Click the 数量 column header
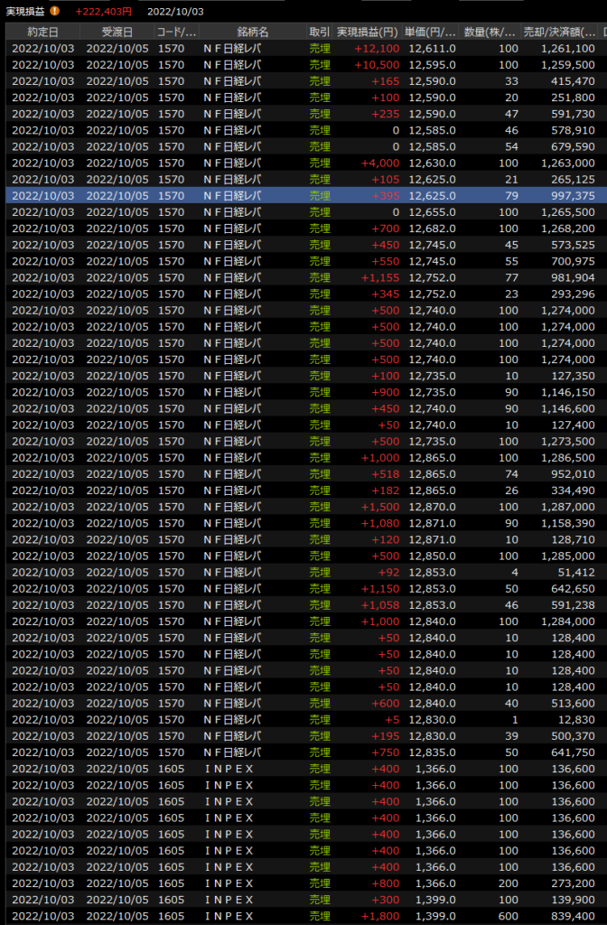Image resolution: width=607 pixels, height=925 pixels. (490, 32)
